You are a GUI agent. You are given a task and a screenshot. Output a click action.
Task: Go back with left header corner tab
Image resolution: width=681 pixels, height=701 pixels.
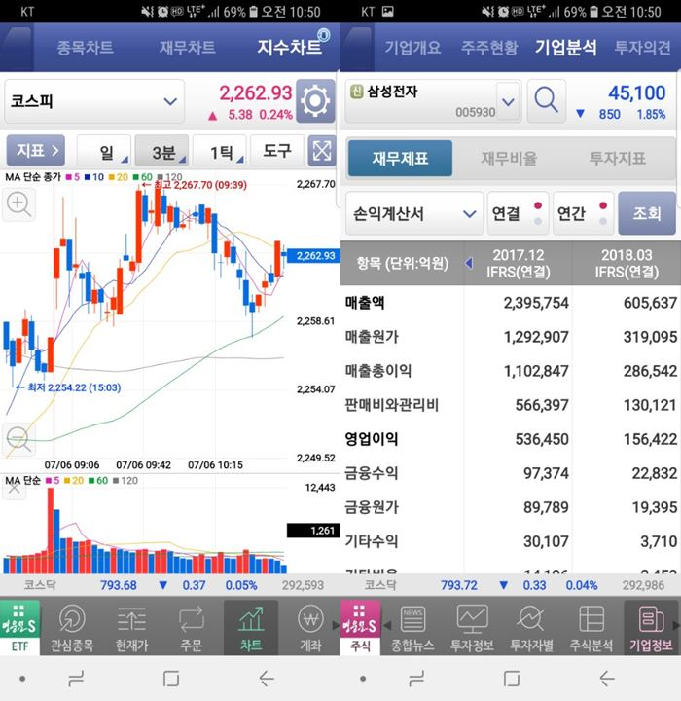17,48
